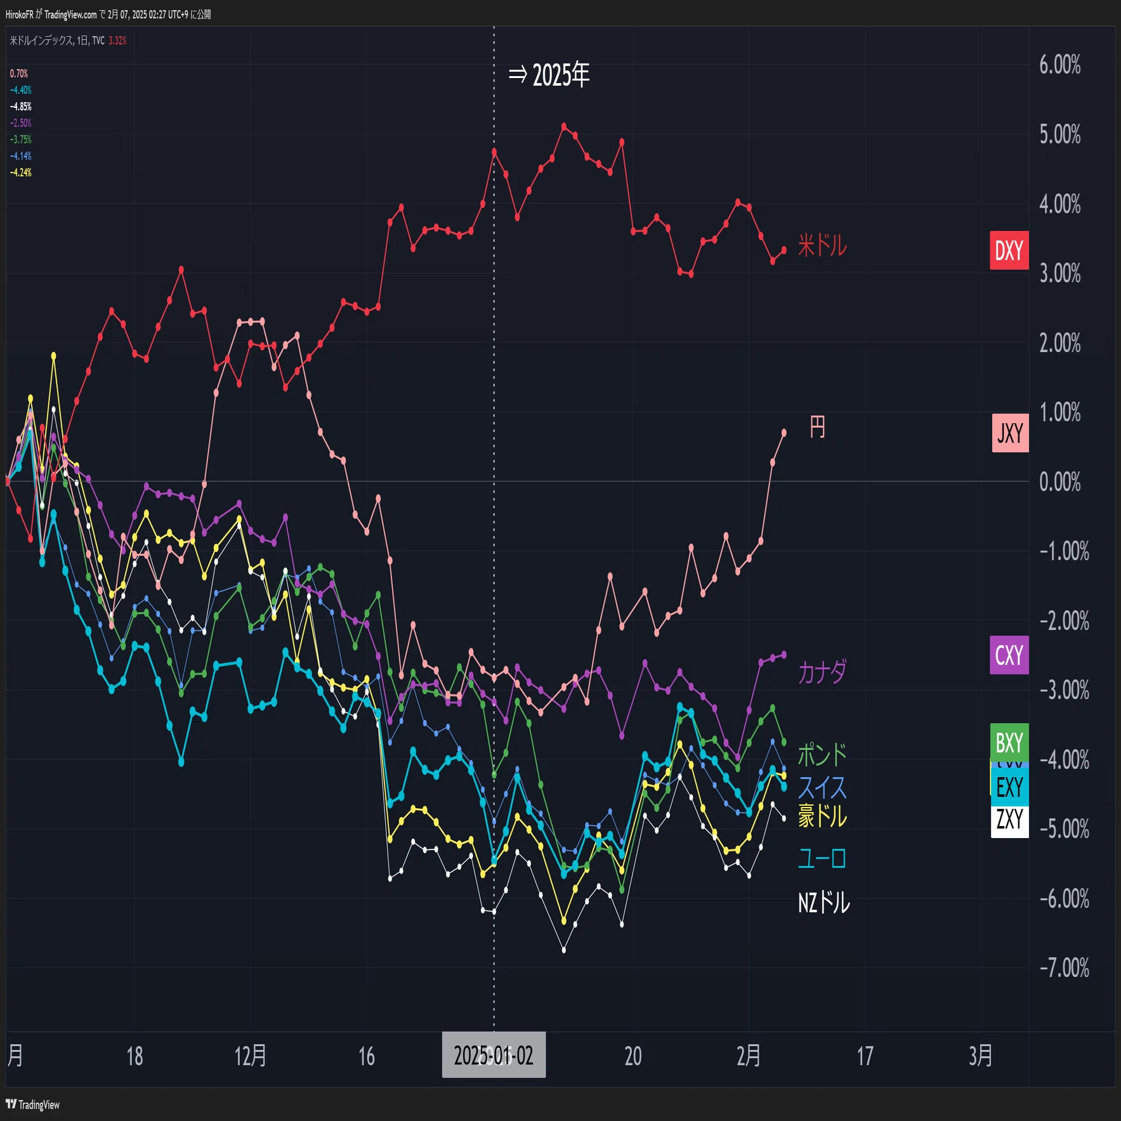
Task: Click the ⇒ 2025年 annotation text
Action: point(549,75)
